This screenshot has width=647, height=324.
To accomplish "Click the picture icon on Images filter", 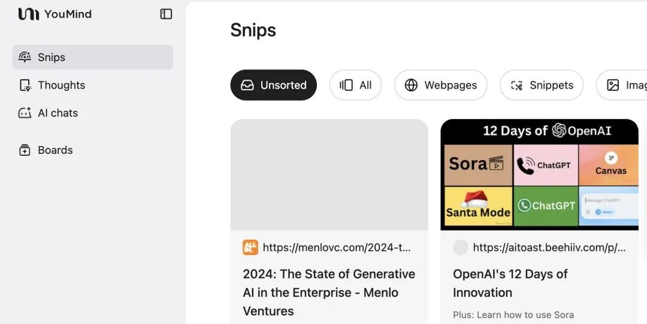I will click(613, 85).
